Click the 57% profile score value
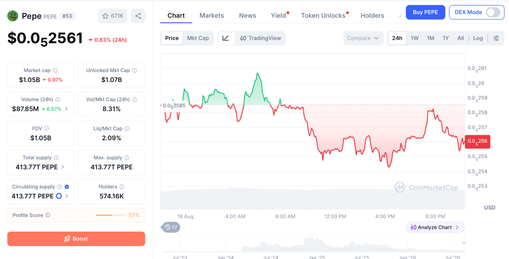Image resolution: width=509 pixels, height=259 pixels. 134,215
